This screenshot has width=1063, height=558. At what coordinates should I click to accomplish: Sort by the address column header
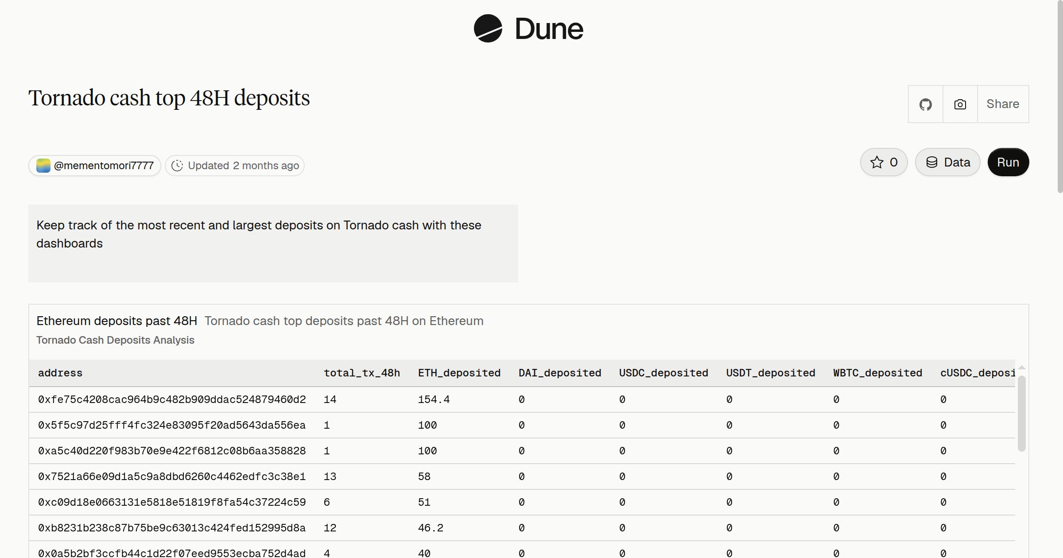pyautogui.click(x=60, y=373)
